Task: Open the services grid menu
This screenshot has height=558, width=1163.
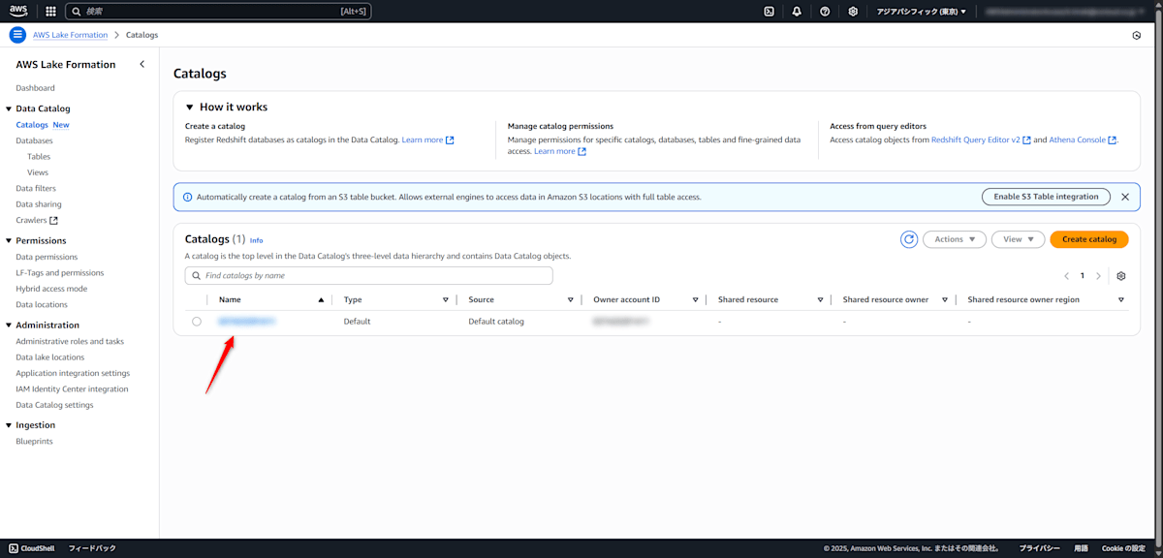Action: point(50,12)
